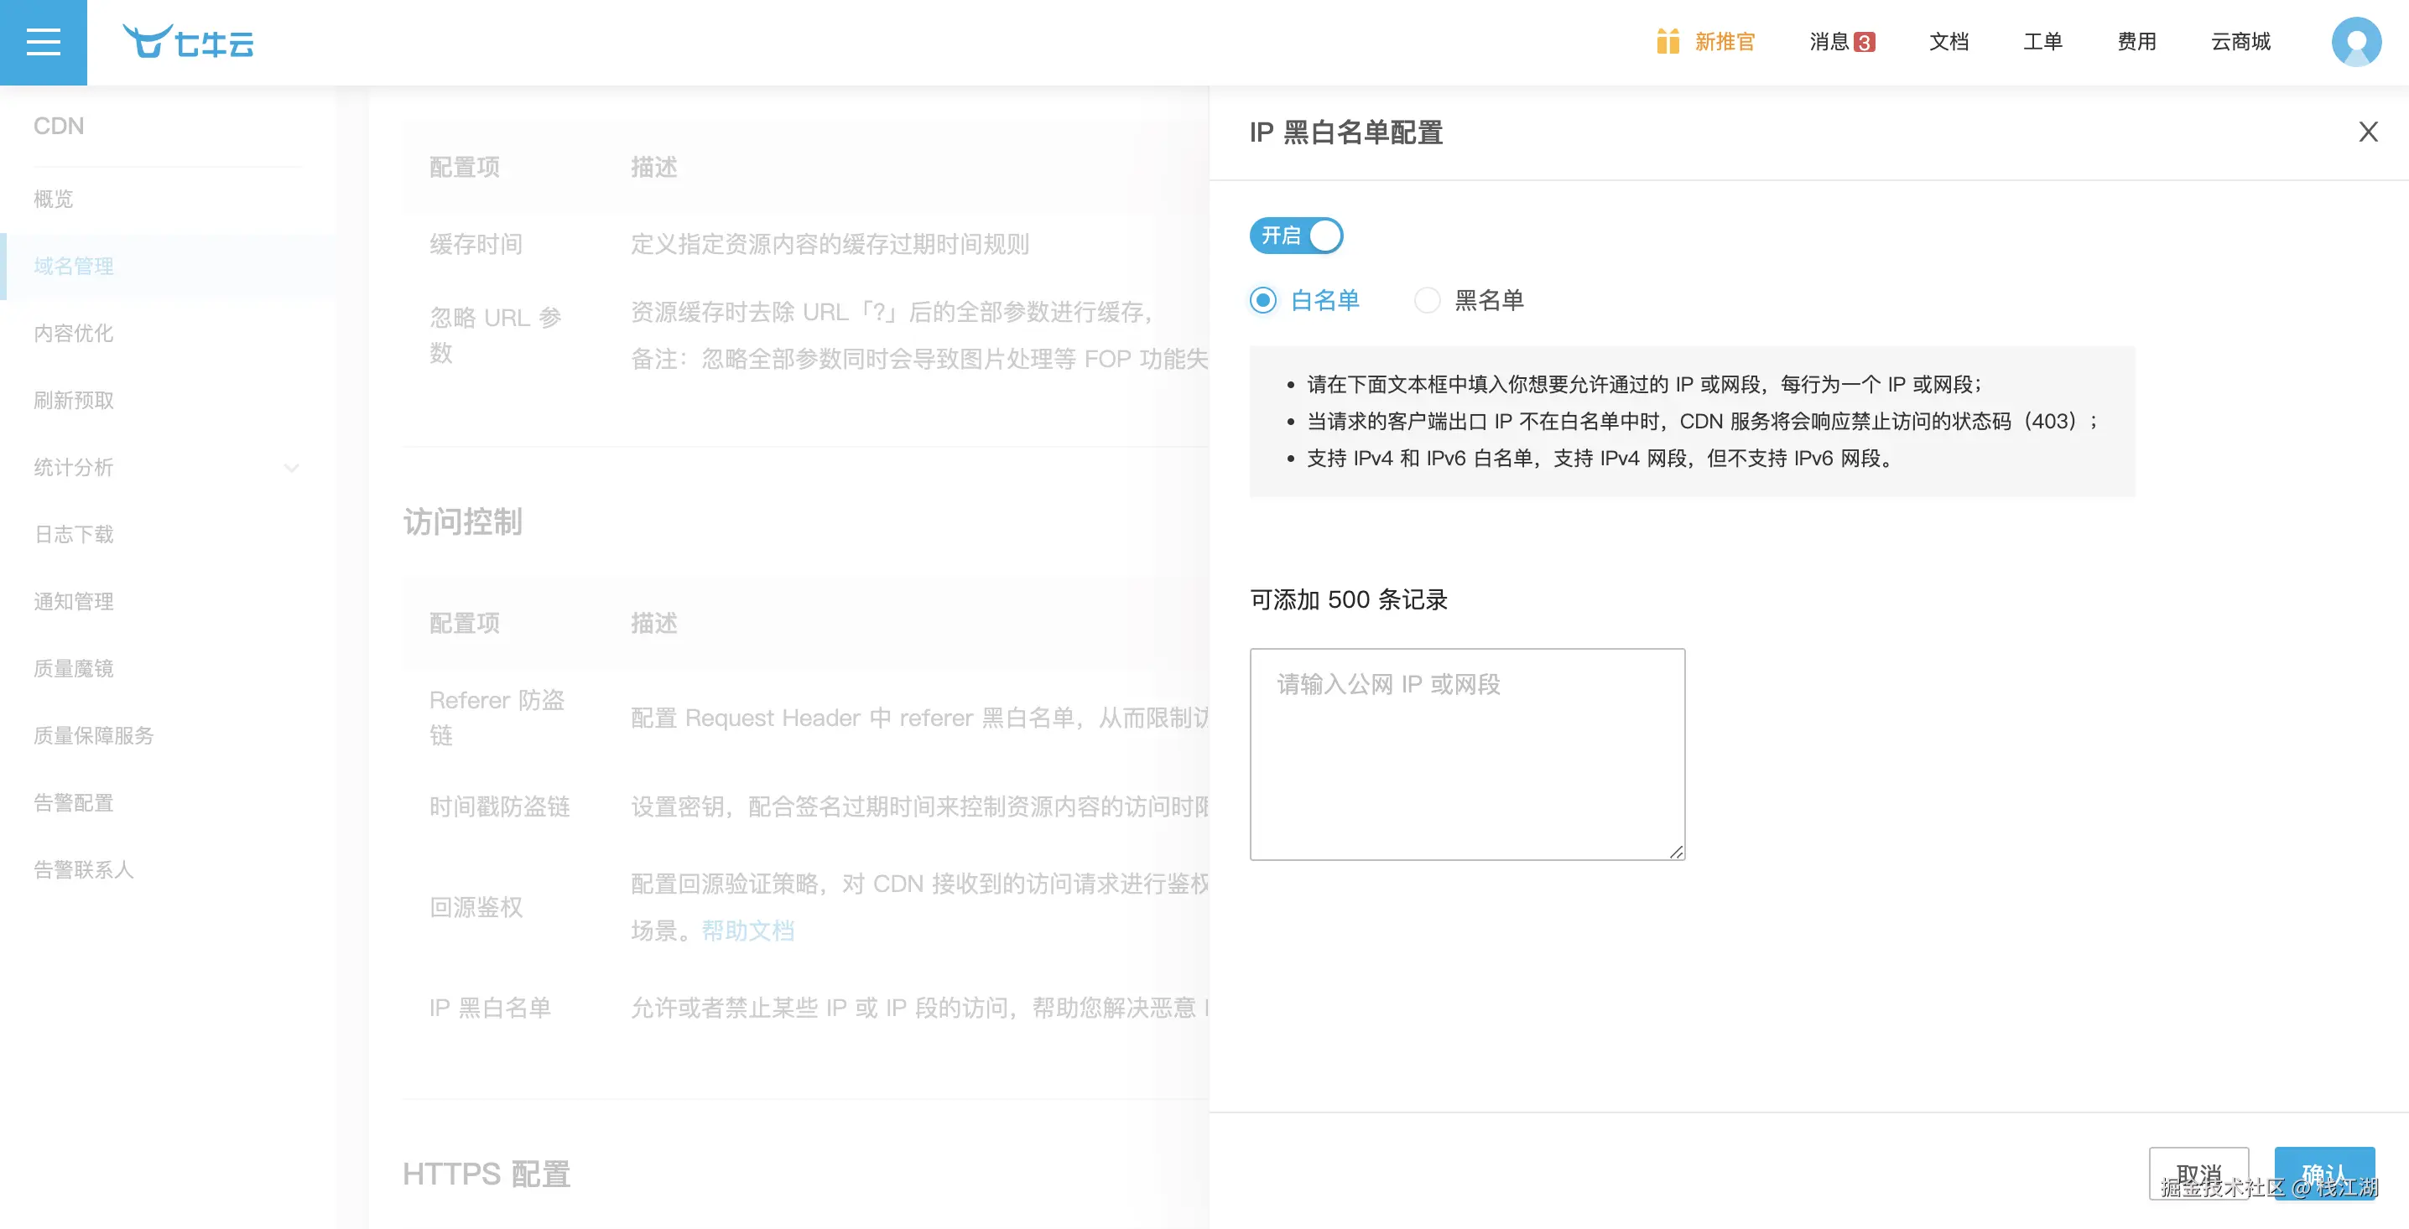This screenshot has height=1229, width=2409.
Task: Open the 帮助文档 link
Action: pos(747,931)
